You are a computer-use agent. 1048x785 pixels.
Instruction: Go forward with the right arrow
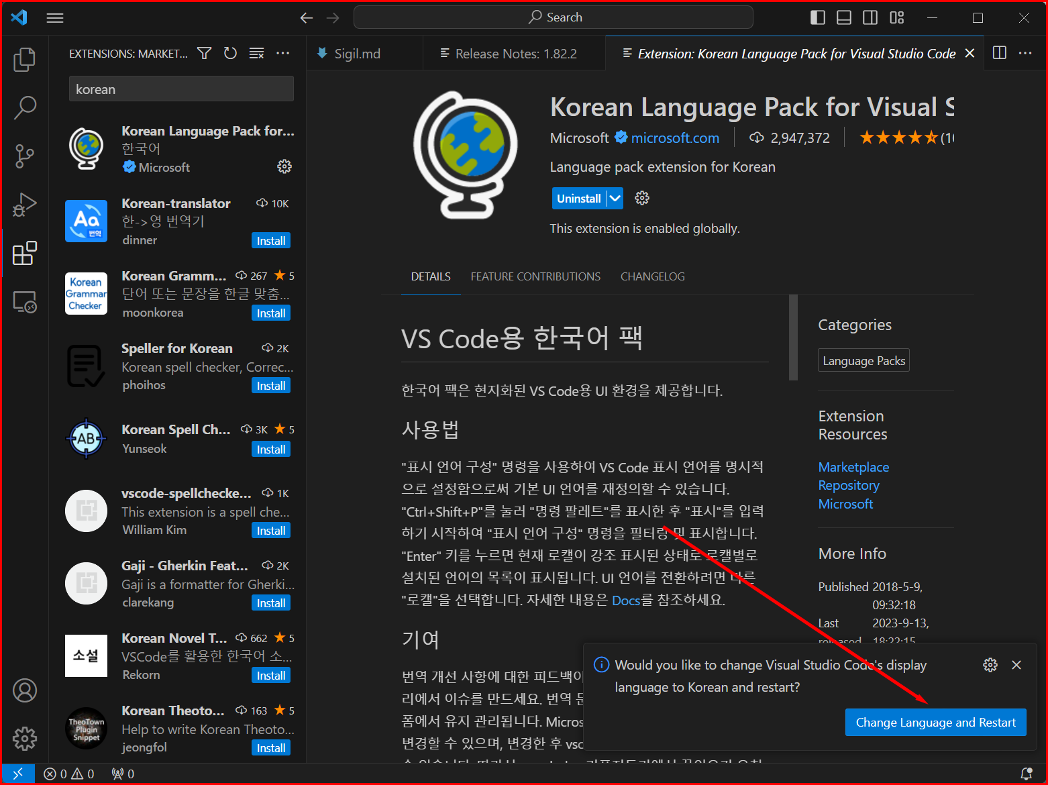333,18
